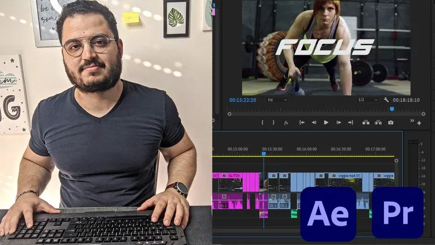The width and height of the screenshot is (435, 245).
Task: Click the Extract button
Action: [378, 123]
